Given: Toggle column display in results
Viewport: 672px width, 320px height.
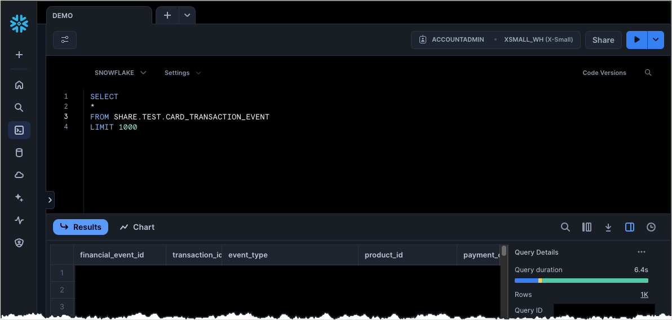Looking at the screenshot, I should 587,227.
